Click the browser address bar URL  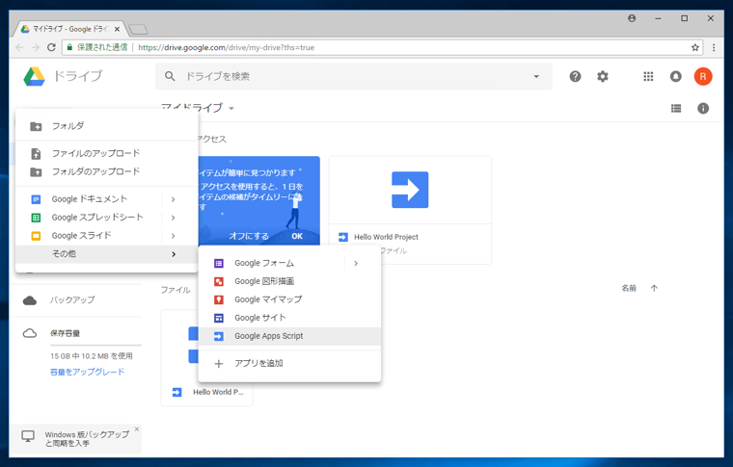pyautogui.click(x=227, y=47)
